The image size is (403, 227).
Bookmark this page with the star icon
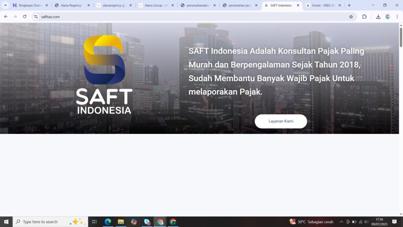[x=351, y=17]
